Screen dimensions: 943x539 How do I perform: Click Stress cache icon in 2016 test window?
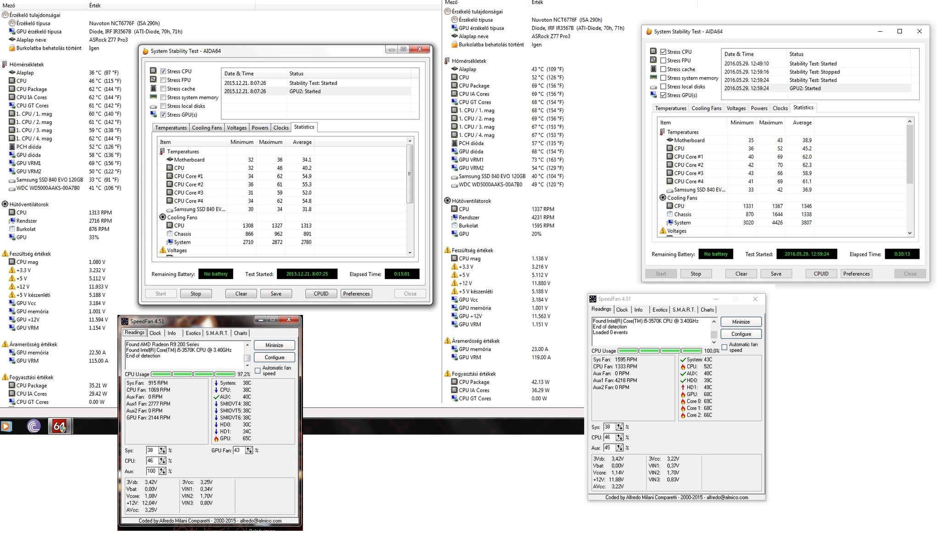[653, 69]
